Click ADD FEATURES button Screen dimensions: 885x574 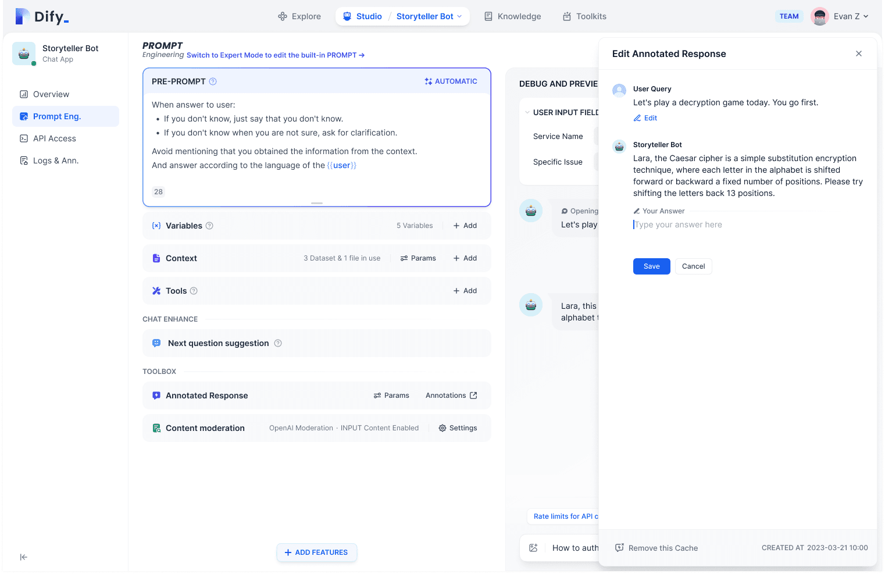click(x=316, y=552)
